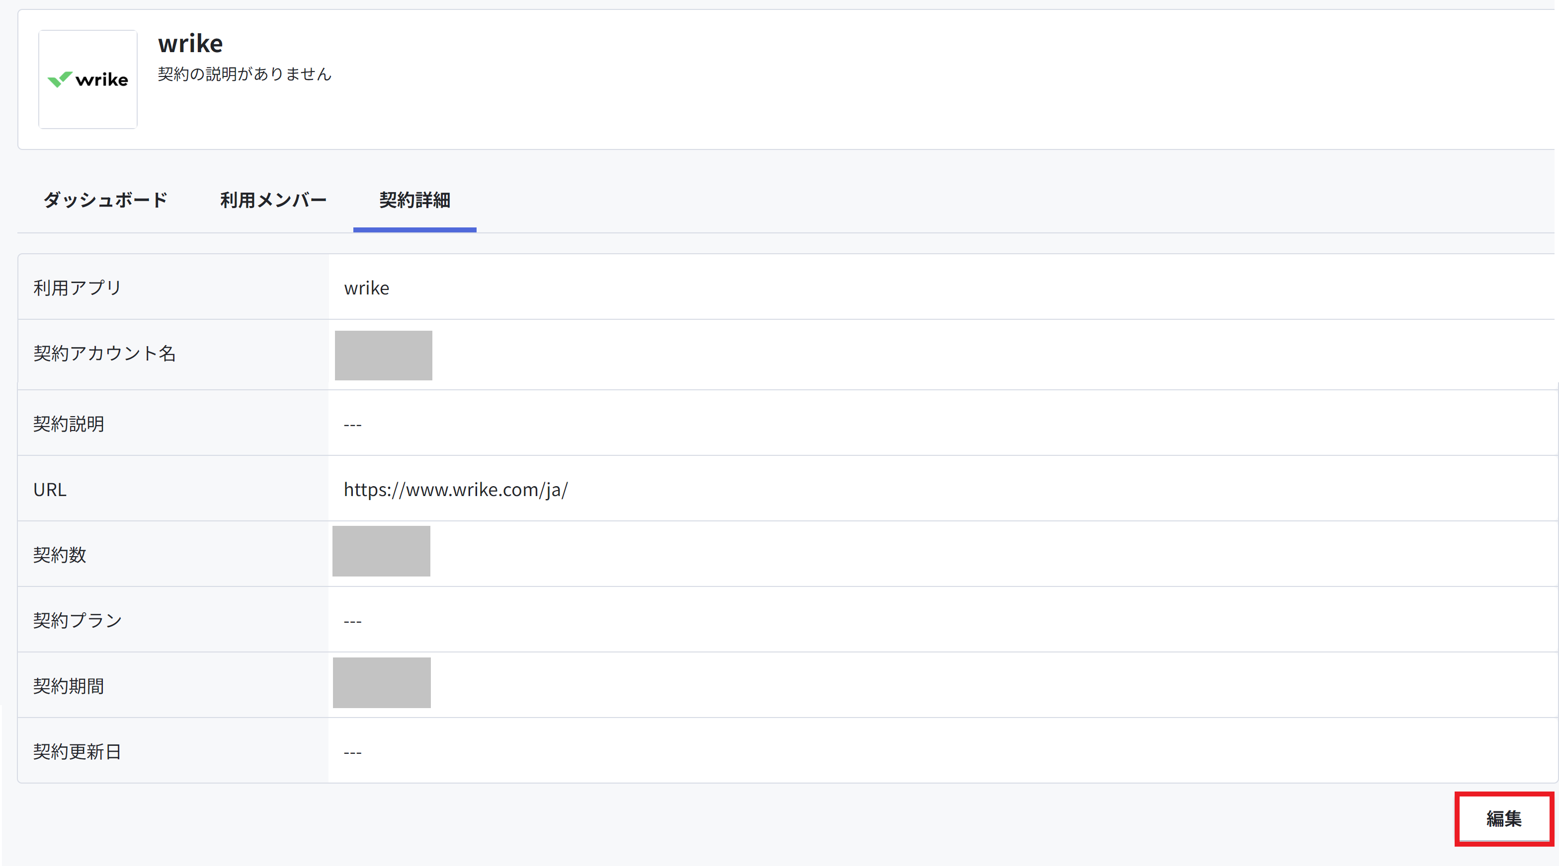Click the wrike value in 利用アプリ row
Viewport: 1559px width, 866px height.
tap(367, 288)
